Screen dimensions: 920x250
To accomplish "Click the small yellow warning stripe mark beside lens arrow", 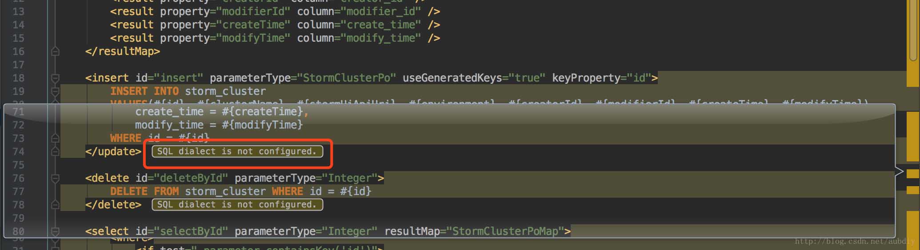I will pyautogui.click(x=912, y=174).
